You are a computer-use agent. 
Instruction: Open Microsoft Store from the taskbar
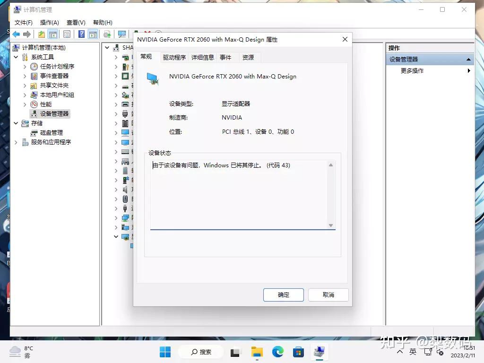tap(298, 352)
